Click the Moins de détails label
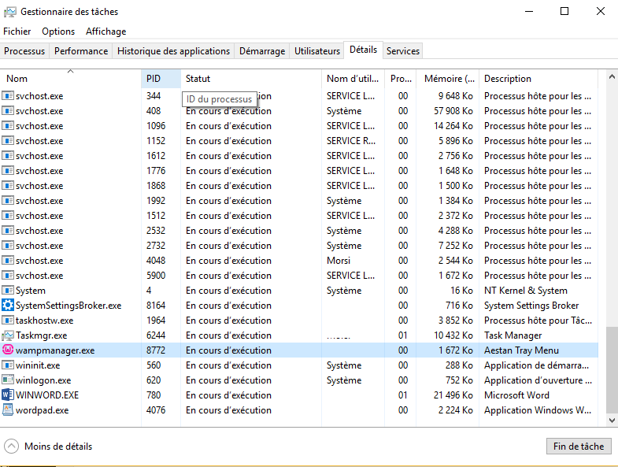Image resolution: width=618 pixels, height=467 pixels. coord(58,446)
